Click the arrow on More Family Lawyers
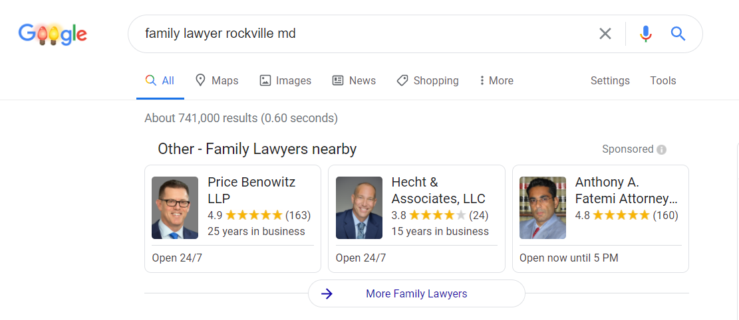 click(327, 293)
